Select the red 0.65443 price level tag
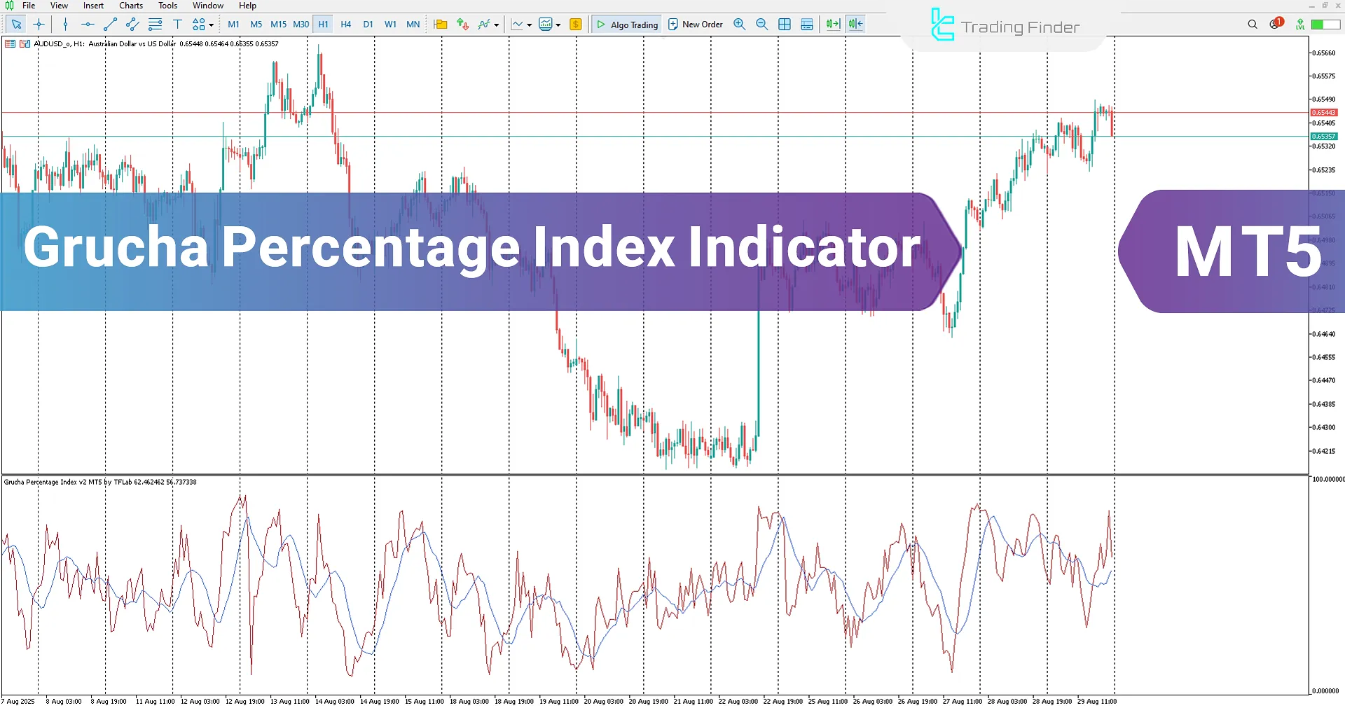1345x708 pixels. 1324,113
